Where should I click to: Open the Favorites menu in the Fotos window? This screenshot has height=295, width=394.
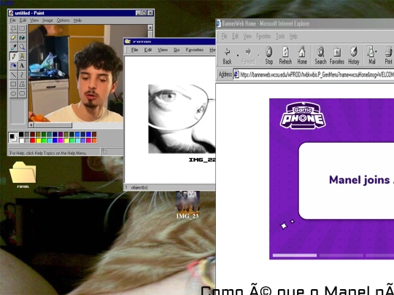click(x=195, y=50)
